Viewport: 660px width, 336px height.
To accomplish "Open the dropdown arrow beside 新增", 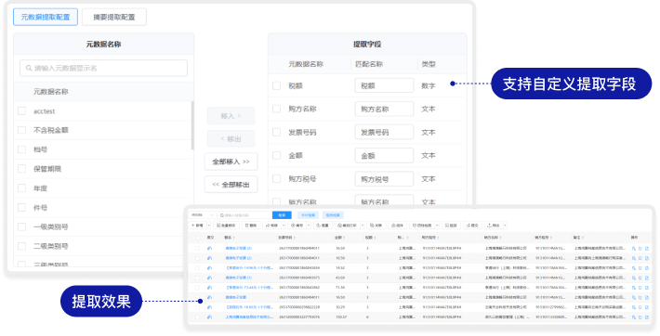I will 209,226.
